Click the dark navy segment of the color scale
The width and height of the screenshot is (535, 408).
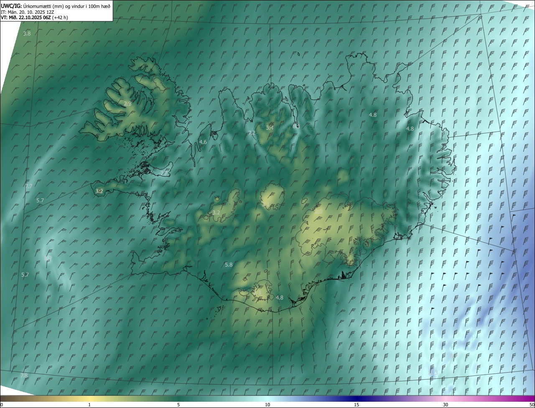[357, 399]
